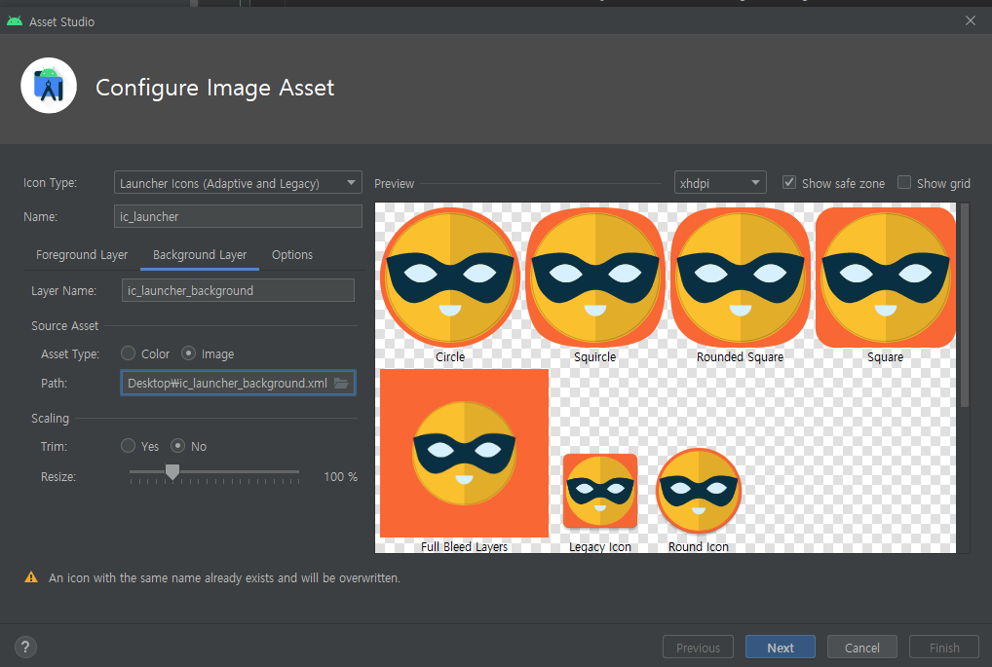Click the preview panel vertical scrollbar

(x=964, y=306)
